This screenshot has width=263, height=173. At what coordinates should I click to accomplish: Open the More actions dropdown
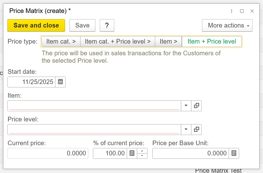coord(227,25)
